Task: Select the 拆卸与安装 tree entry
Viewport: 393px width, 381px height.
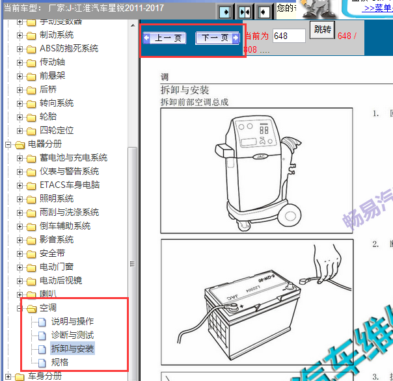Action: click(x=72, y=348)
